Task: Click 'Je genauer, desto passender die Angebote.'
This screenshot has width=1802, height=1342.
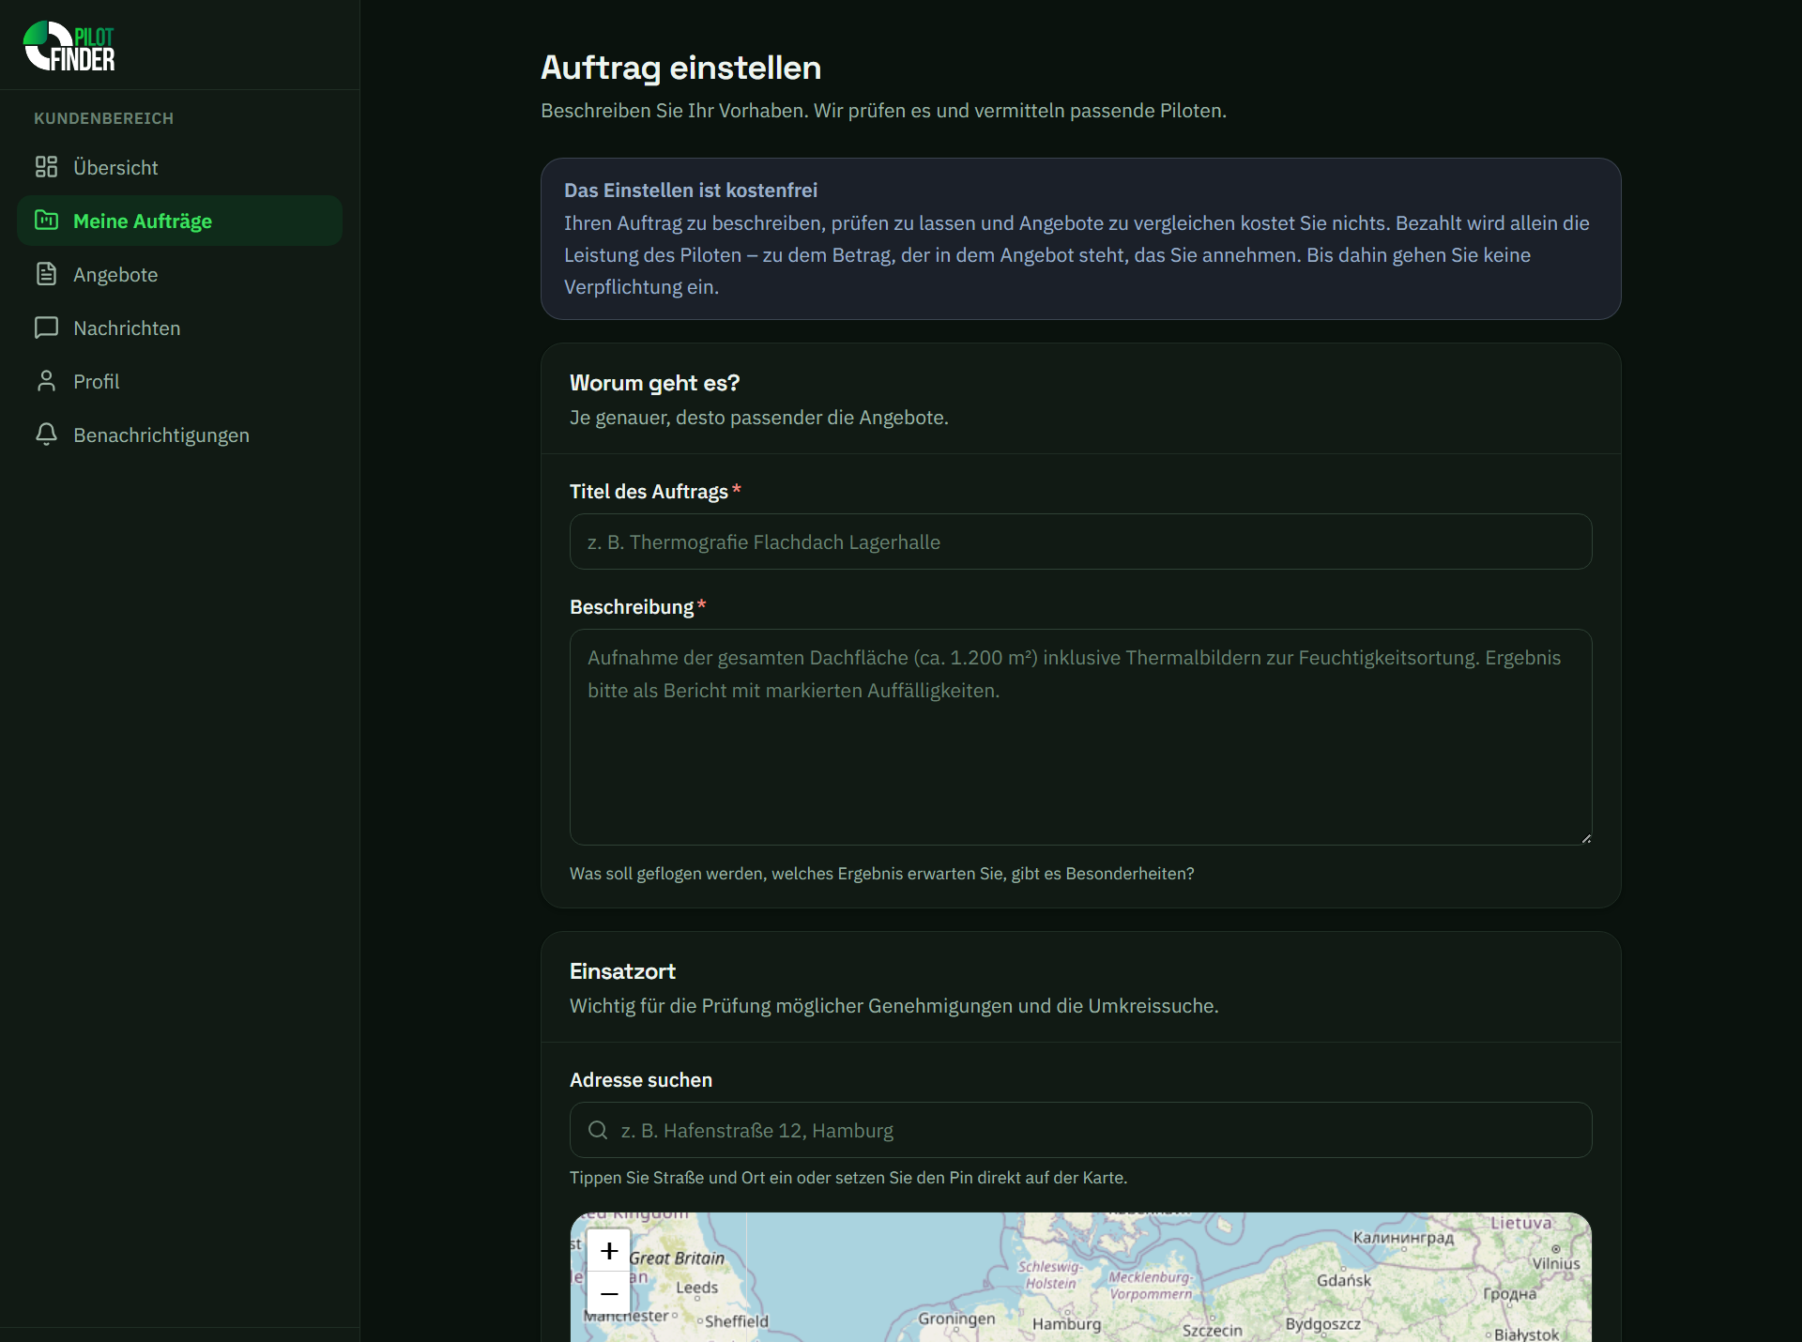Action: coord(759,418)
